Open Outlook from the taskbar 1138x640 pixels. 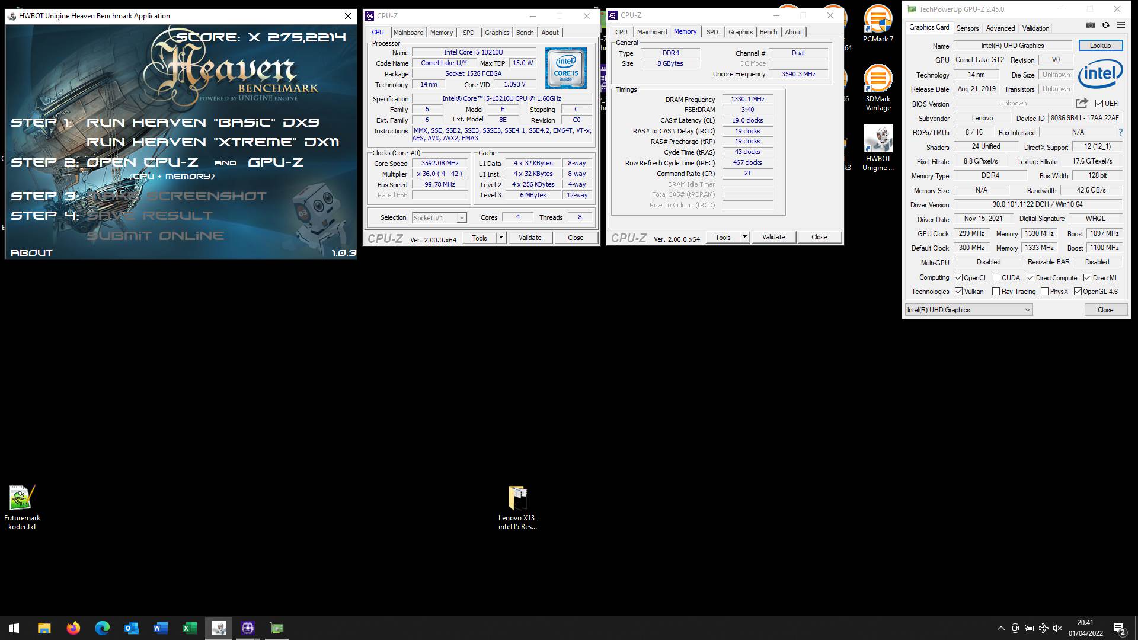[x=131, y=628]
